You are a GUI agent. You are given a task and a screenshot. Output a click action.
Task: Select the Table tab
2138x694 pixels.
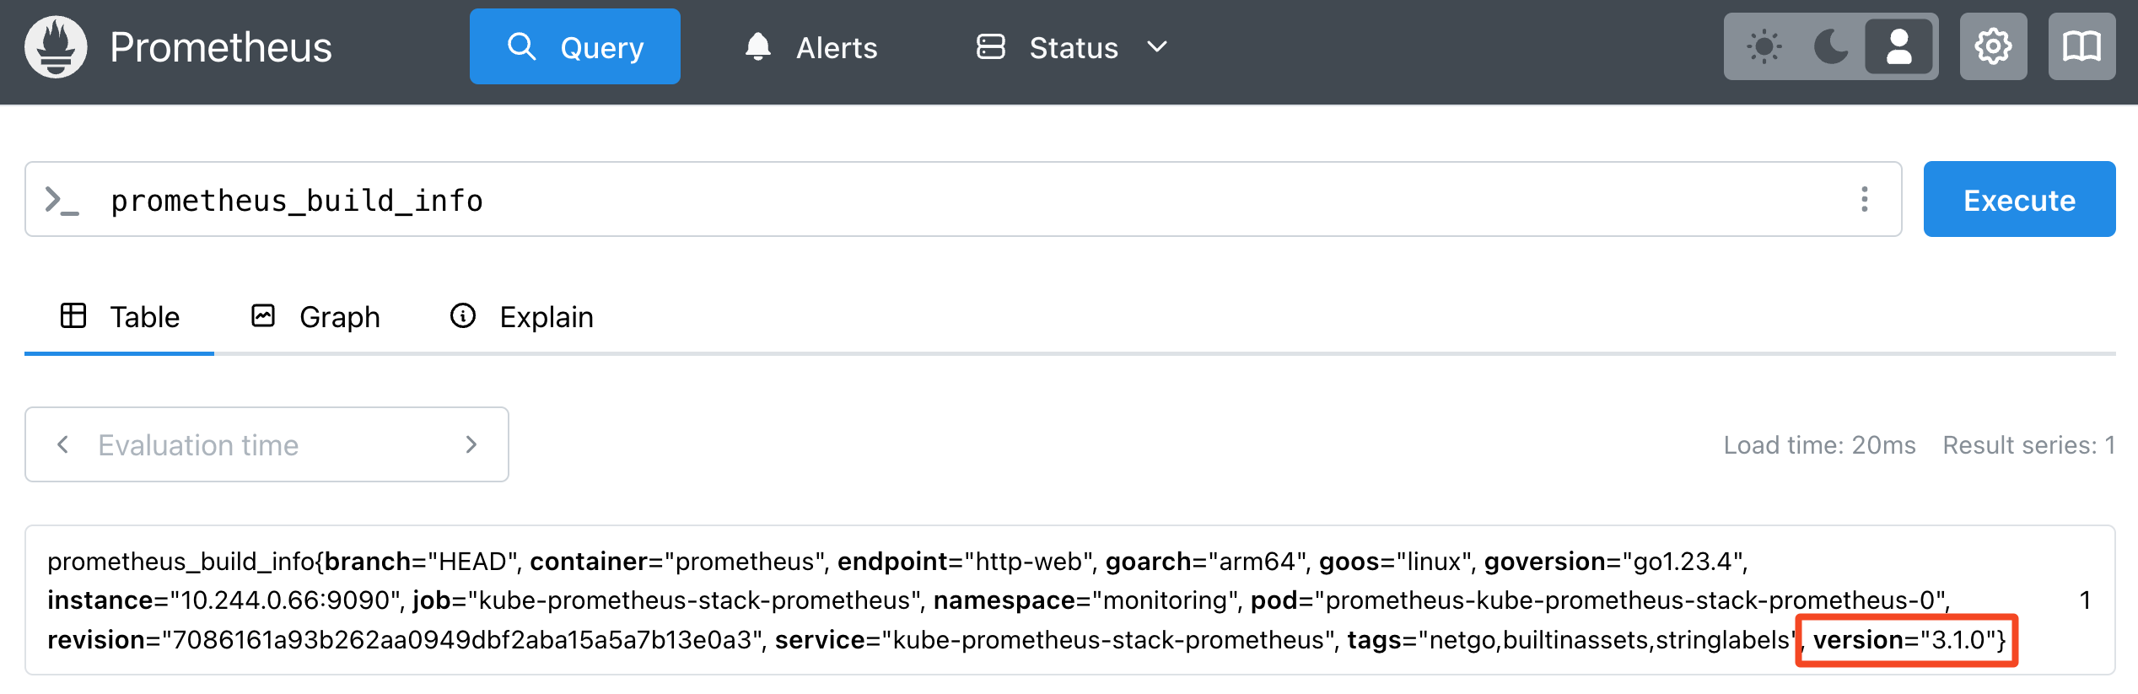(120, 317)
